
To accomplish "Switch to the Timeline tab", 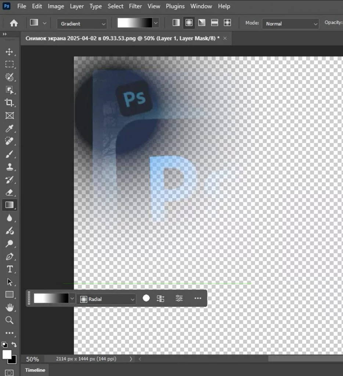I will [x=35, y=370].
